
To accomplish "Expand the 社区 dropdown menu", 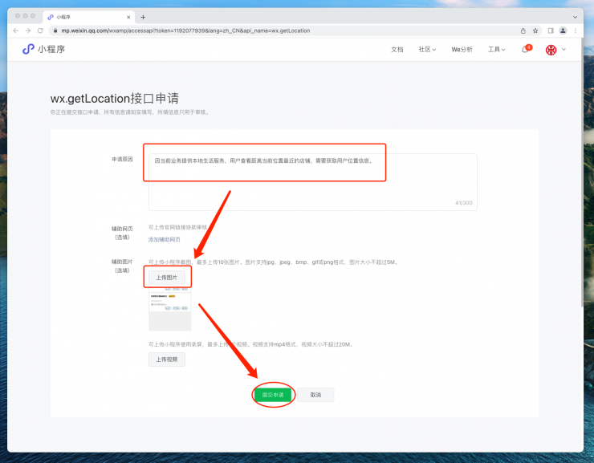I will coord(426,50).
